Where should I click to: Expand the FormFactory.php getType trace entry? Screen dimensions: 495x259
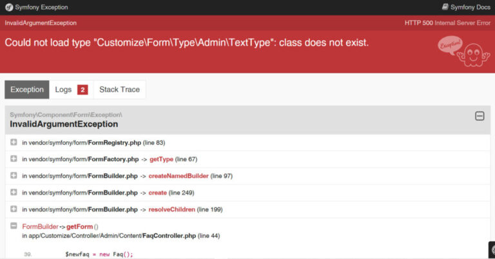[14, 158]
